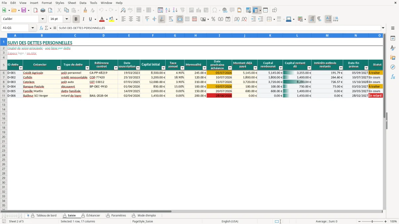Click the zoom in plus button

[x=386, y=221]
